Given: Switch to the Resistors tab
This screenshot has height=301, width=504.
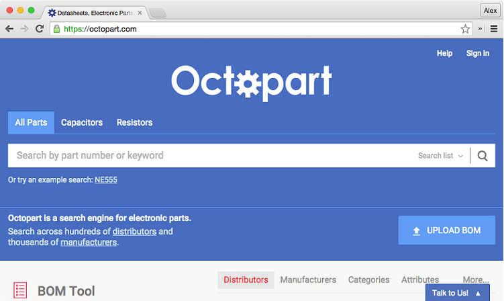Looking at the screenshot, I should (x=134, y=122).
